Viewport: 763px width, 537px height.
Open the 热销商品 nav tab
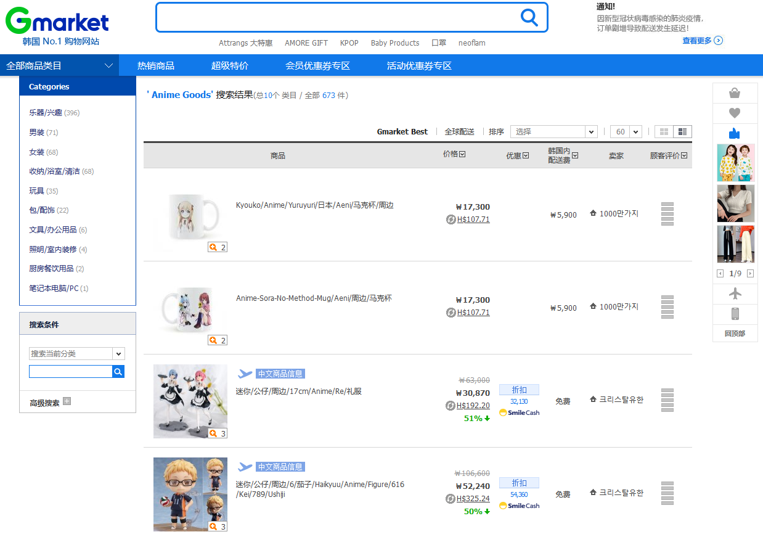155,65
